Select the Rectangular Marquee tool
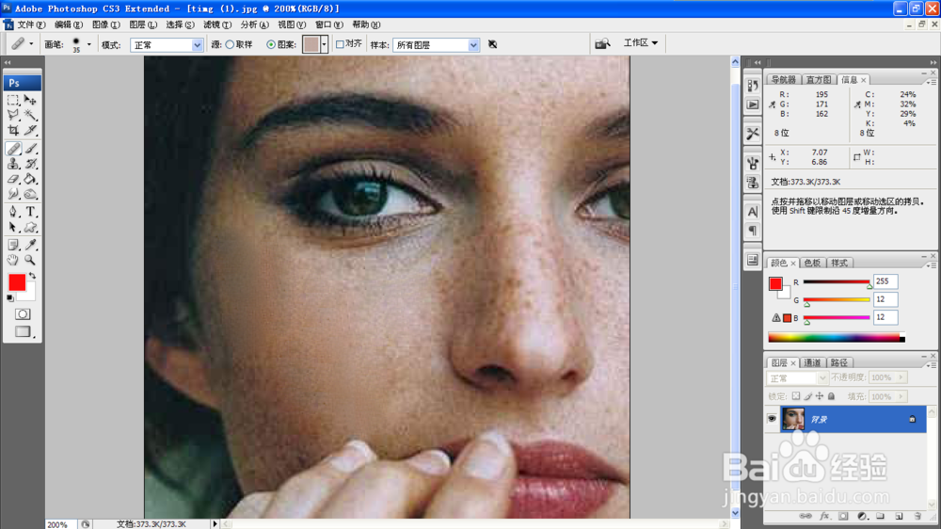 tap(12, 101)
